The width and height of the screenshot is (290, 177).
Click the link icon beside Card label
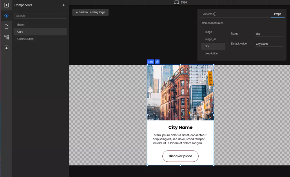[157, 62]
